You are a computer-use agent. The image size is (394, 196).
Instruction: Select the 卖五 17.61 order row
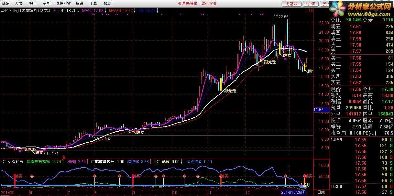[362, 27]
